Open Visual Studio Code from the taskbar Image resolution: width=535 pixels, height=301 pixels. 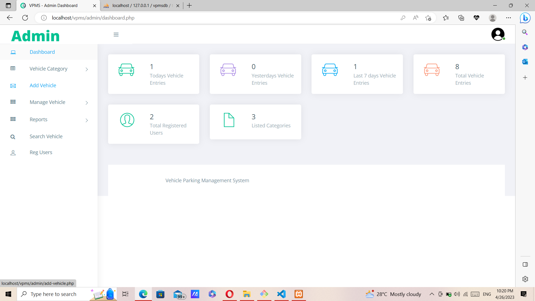coord(281,294)
